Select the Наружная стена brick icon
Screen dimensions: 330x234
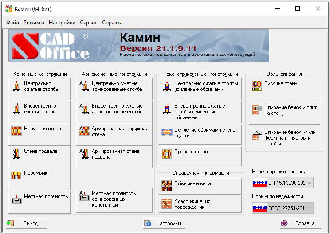point(16,131)
